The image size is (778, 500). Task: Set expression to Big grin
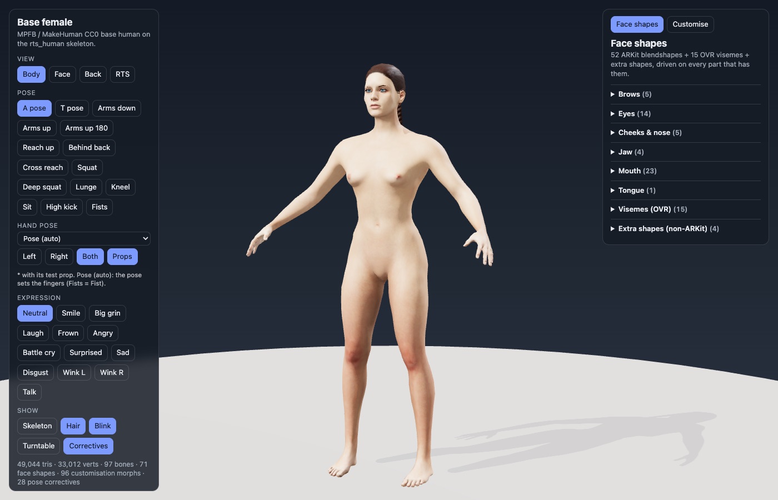pyautogui.click(x=107, y=313)
